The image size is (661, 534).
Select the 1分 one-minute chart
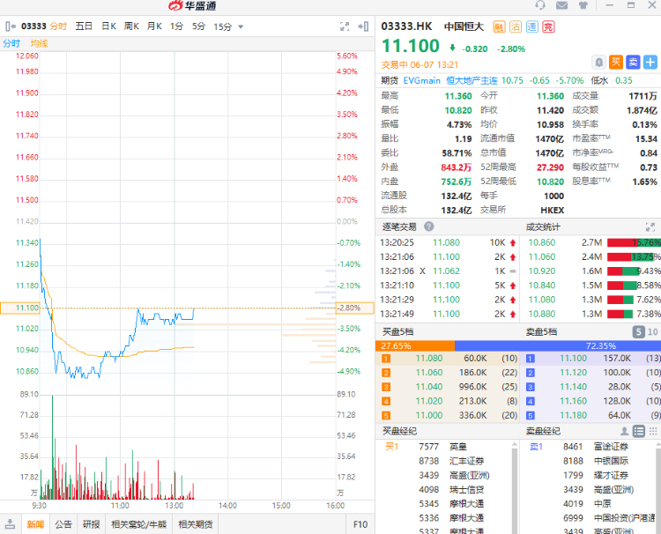click(x=176, y=26)
